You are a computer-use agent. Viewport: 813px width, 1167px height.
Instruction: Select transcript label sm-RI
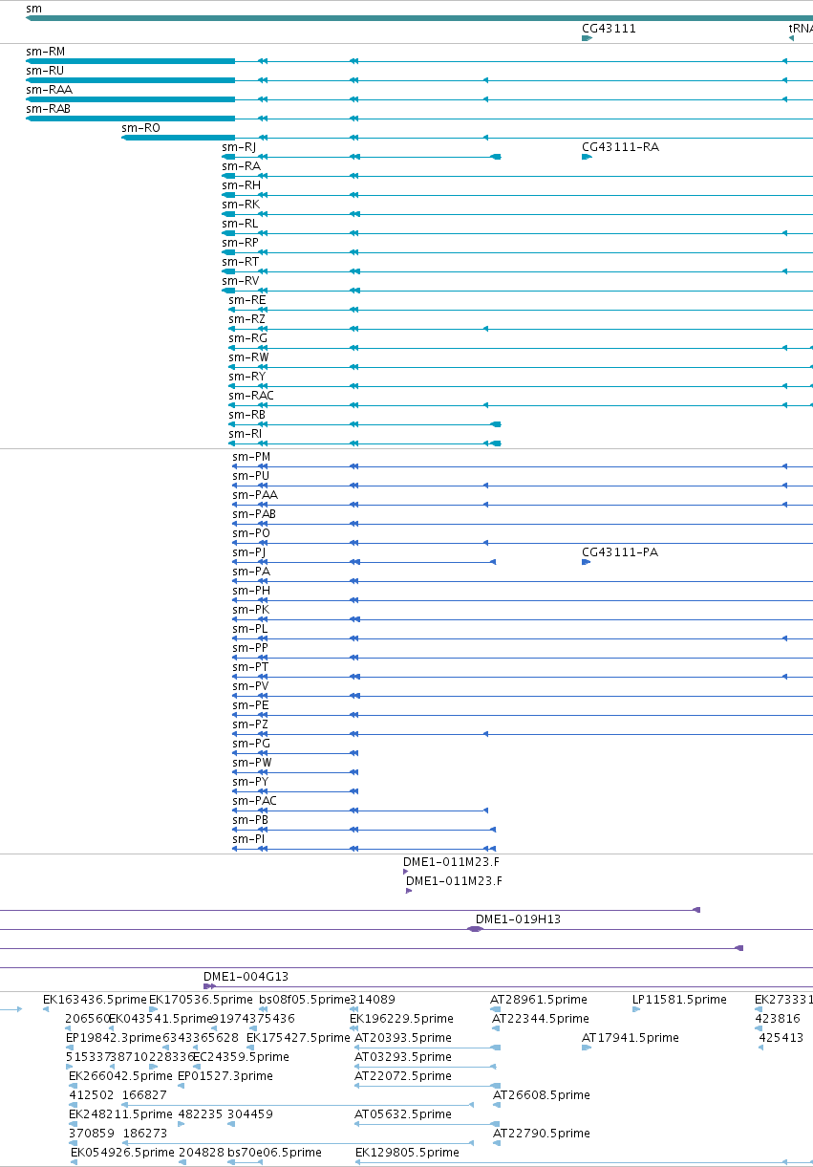pos(245,434)
